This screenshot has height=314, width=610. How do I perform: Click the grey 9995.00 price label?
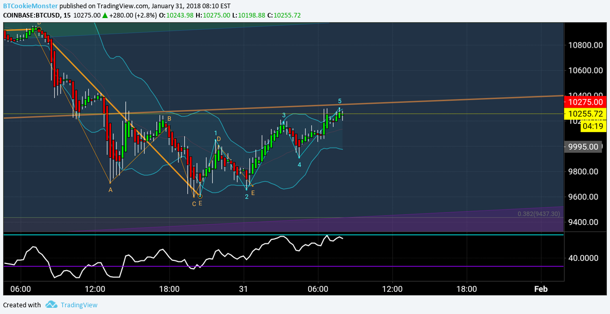point(582,147)
